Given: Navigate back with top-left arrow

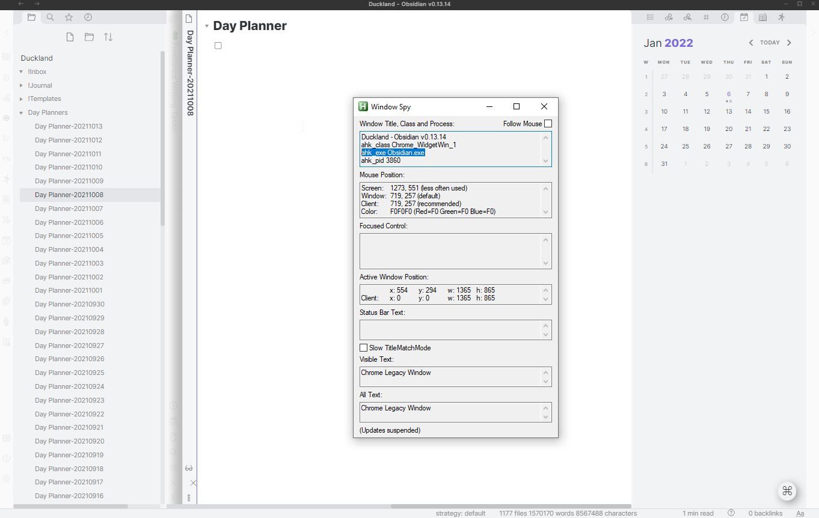Looking at the screenshot, I should tap(21, 4).
